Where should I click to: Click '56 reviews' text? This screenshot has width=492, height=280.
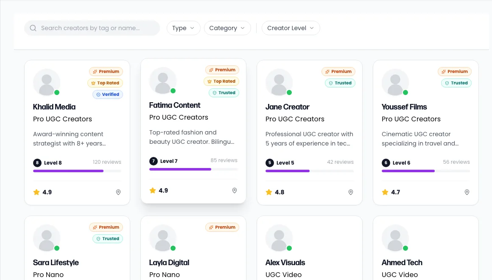click(456, 162)
